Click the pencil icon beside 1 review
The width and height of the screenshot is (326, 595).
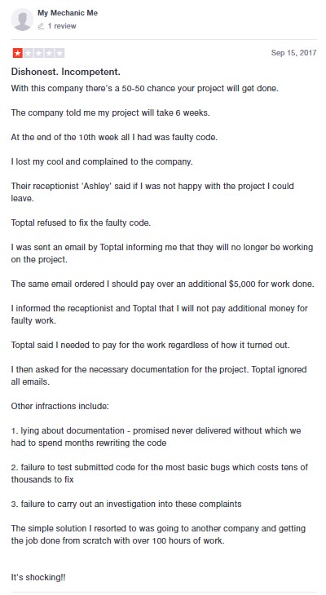[x=41, y=26]
